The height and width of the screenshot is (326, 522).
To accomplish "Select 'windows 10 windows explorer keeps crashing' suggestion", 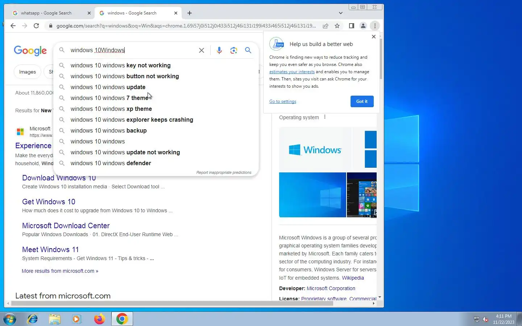I will pos(156,120).
